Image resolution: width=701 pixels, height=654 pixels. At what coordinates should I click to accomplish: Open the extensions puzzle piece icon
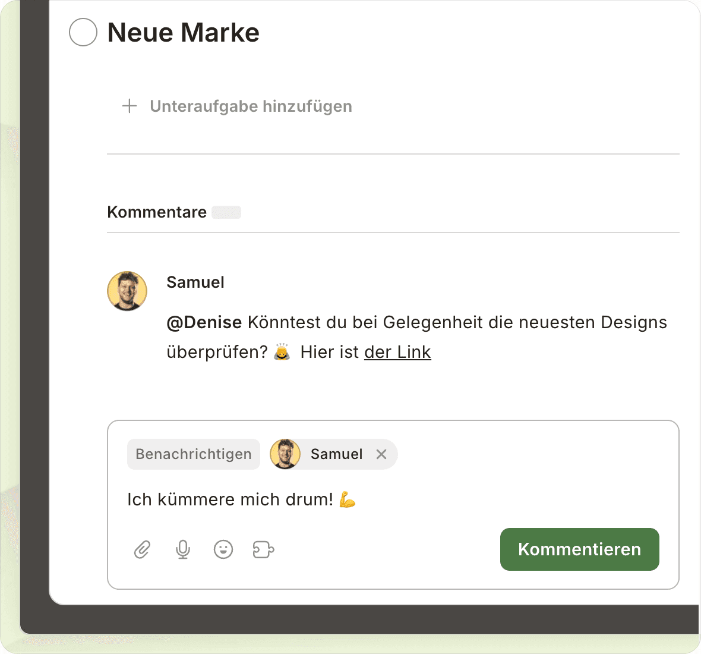coord(263,549)
